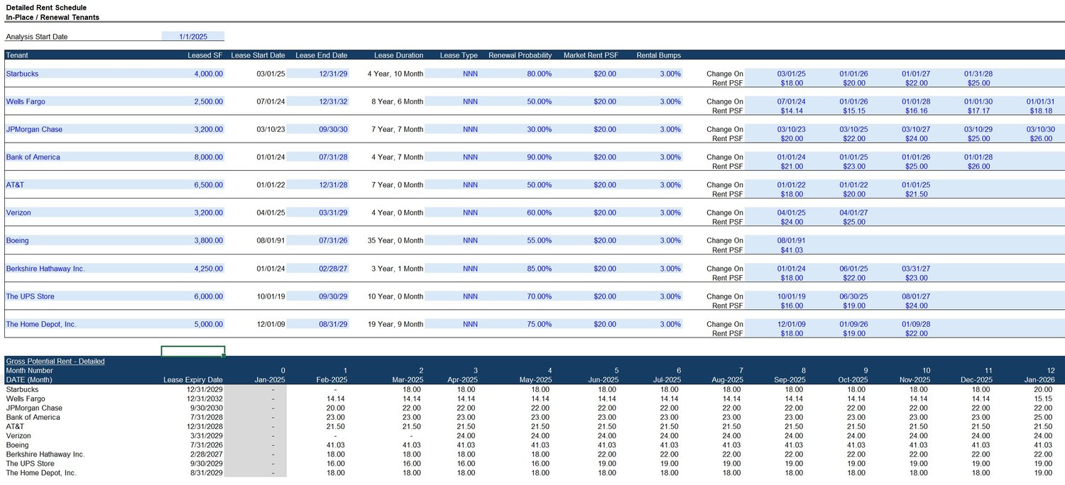The image size is (1065, 485).
Task: Select Starbucks lease expiry 12/31/2029
Action: click(204, 389)
